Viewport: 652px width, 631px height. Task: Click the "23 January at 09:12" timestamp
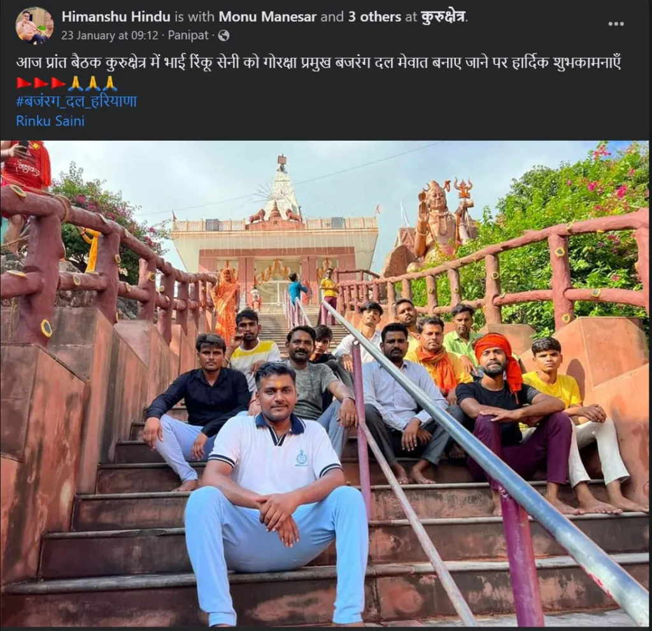click(x=110, y=36)
